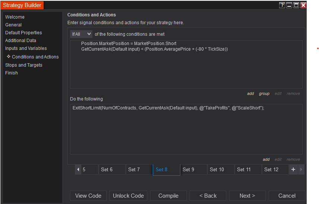This screenshot has width=319, height=204.
Task: Switch to the Set 9 tab
Action: [193, 169]
